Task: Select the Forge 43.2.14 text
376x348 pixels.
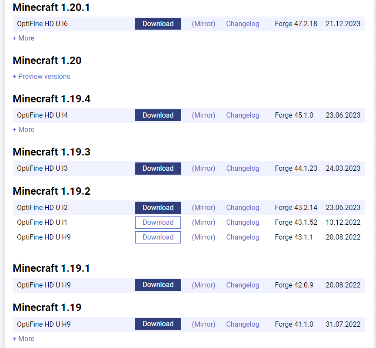Action: point(296,208)
